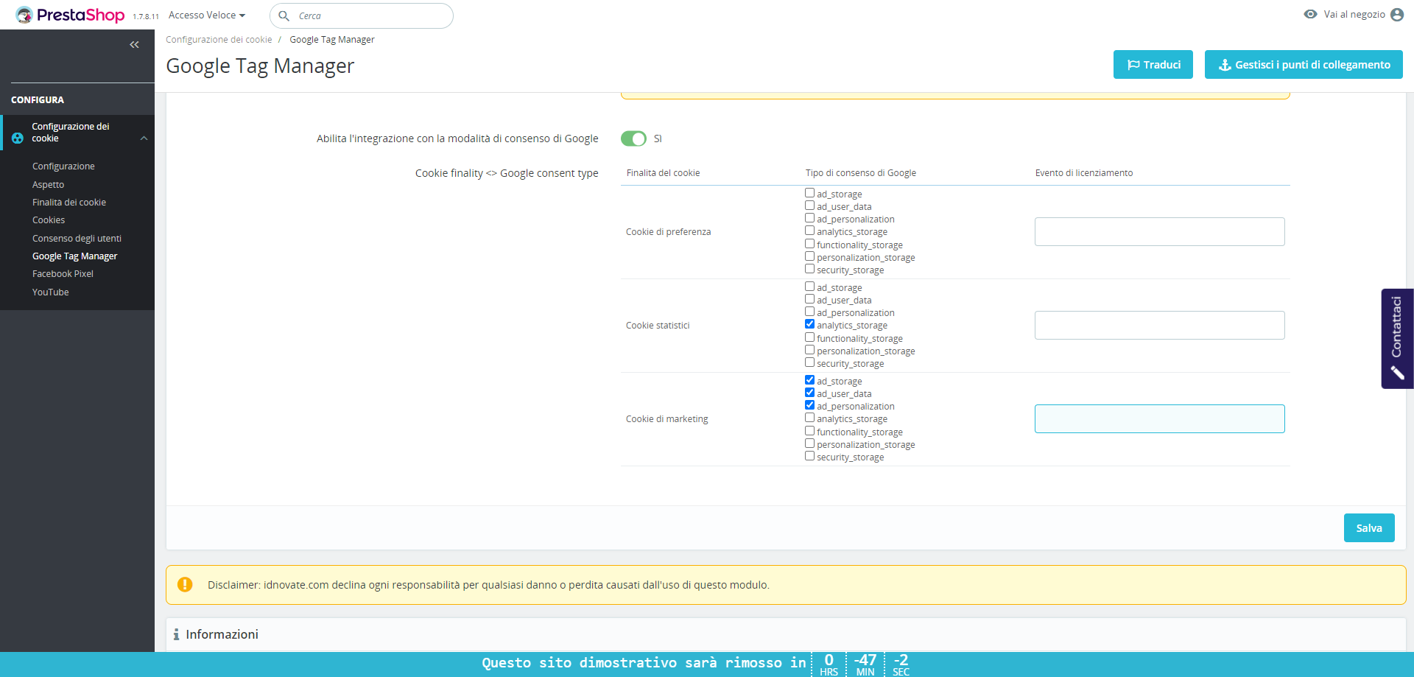
Task: Open Finalita dei cookie in the sidebar
Action: point(69,203)
